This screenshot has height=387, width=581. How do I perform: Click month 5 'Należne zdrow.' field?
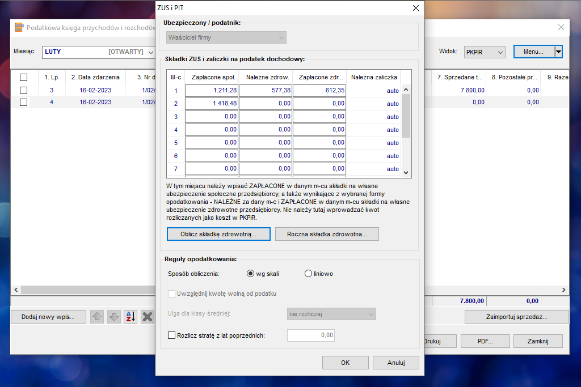point(266,142)
